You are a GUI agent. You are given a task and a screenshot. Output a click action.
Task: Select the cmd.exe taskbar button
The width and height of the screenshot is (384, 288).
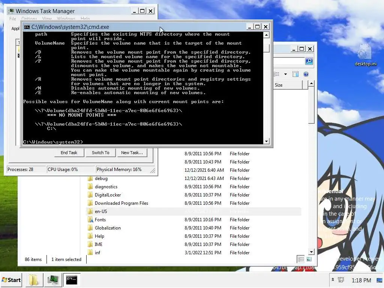(72, 280)
